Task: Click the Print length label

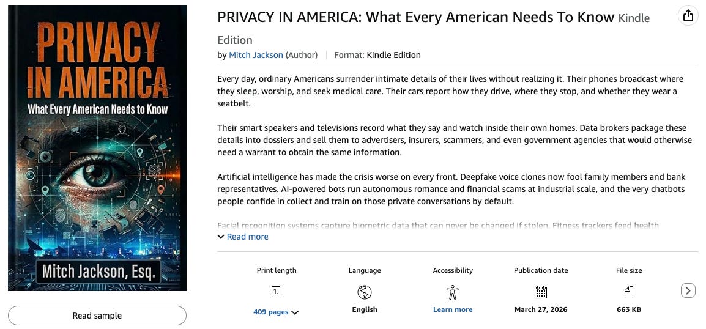Action: click(277, 270)
